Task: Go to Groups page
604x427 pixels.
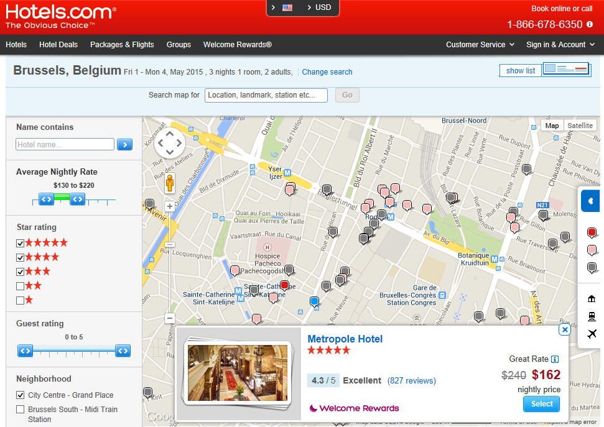Action: click(x=179, y=45)
